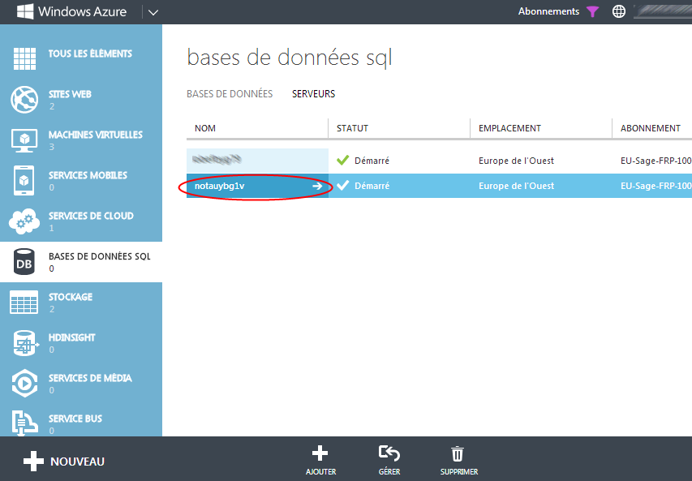Select the blurred server name row
692x481 pixels.
pos(257,160)
